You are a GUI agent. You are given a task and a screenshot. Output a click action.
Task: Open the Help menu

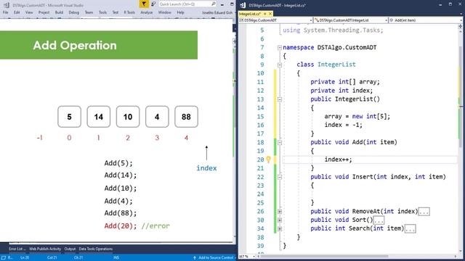click(181, 12)
